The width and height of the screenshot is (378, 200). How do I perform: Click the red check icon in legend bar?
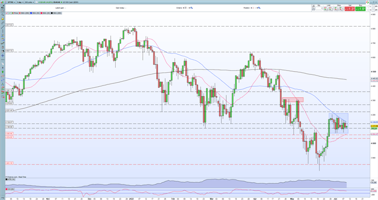point(7,13)
